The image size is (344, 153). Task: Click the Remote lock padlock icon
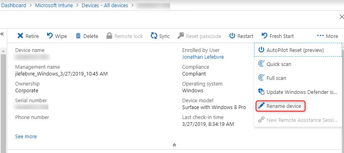coord(109,36)
